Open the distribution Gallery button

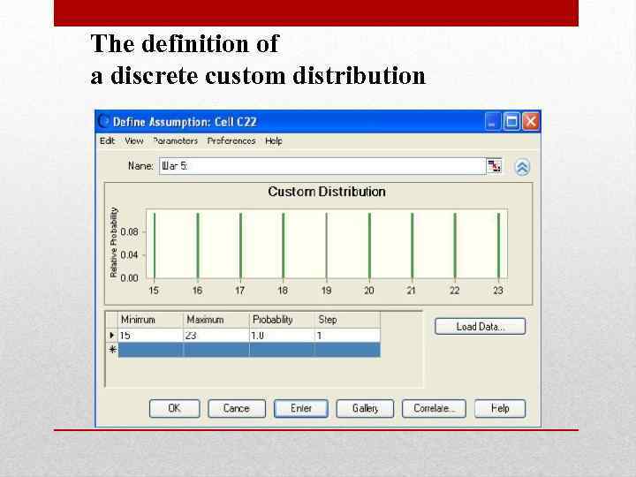(x=365, y=408)
